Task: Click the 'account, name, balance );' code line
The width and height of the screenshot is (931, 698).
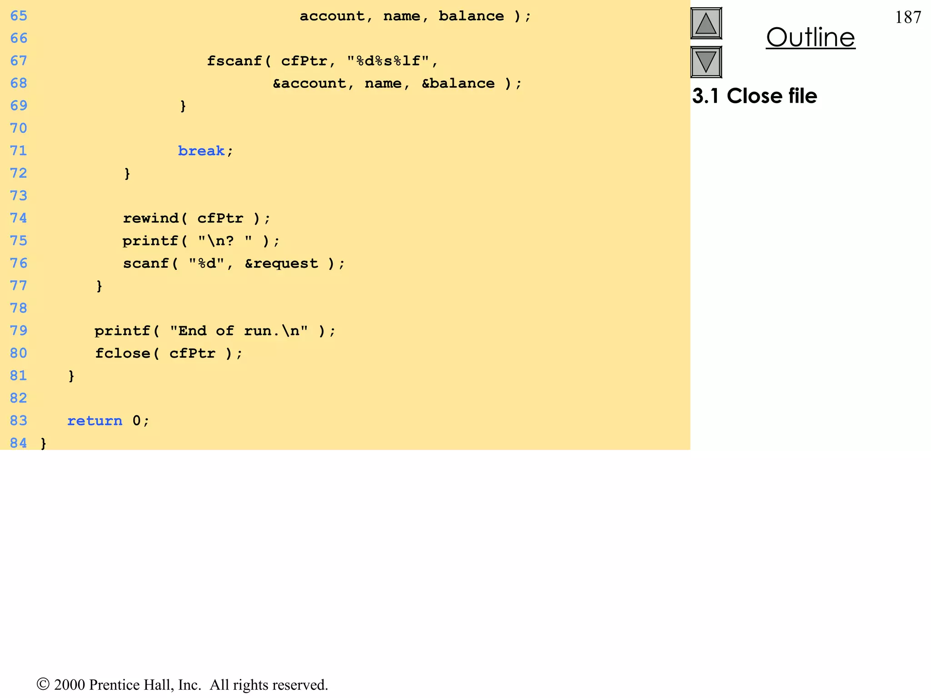Action: coord(415,16)
